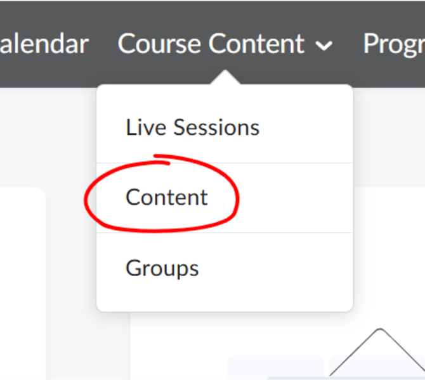Go to the Calendar navigation link

coord(44,44)
